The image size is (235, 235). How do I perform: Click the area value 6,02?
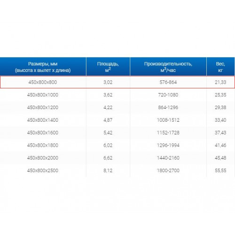[108, 145]
